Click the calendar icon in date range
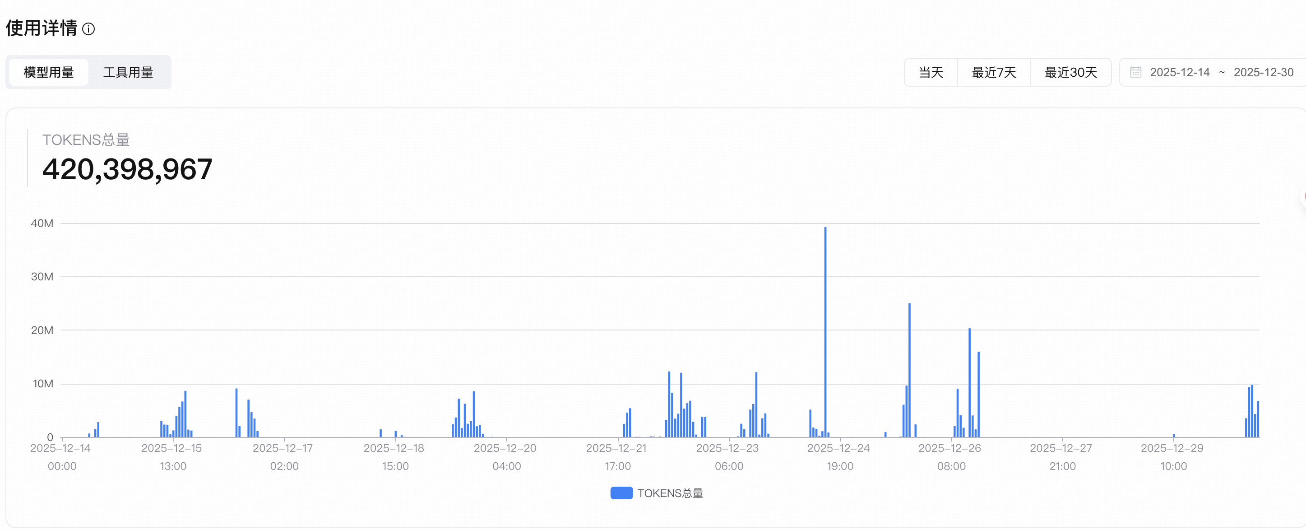The width and height of the screenshot is (1306, 530). click(1136, 72)
